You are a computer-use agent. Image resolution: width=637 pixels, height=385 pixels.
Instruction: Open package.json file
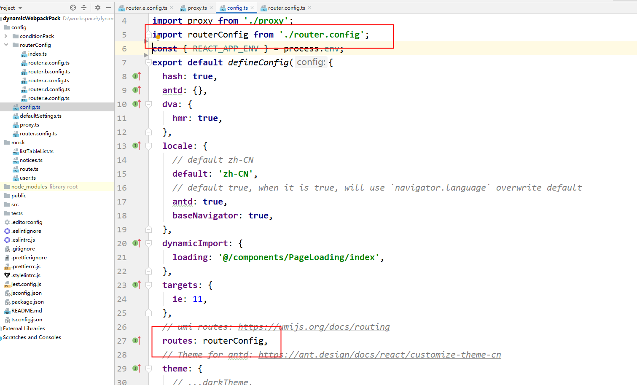tap(27, 302)
